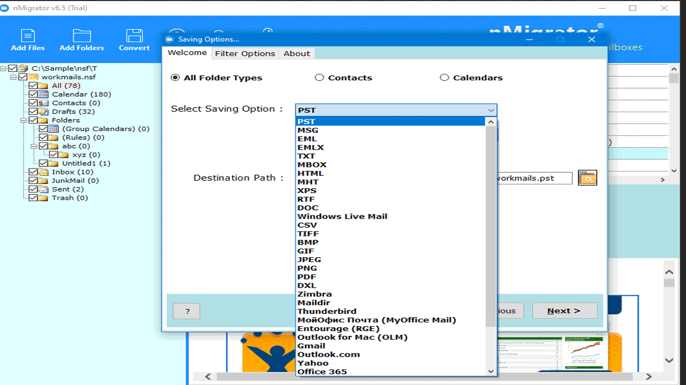
Task: Pick PDF in the saving options list
Action: [391, 277]
